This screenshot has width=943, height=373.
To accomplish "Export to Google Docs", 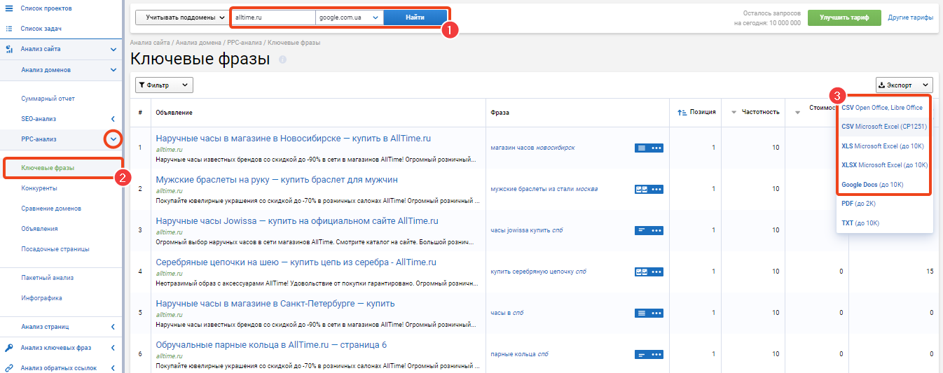I will (x=872, y=184).
